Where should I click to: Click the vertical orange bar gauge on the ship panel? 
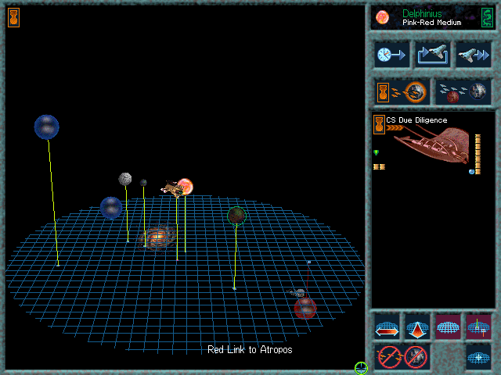click(478, 154)
